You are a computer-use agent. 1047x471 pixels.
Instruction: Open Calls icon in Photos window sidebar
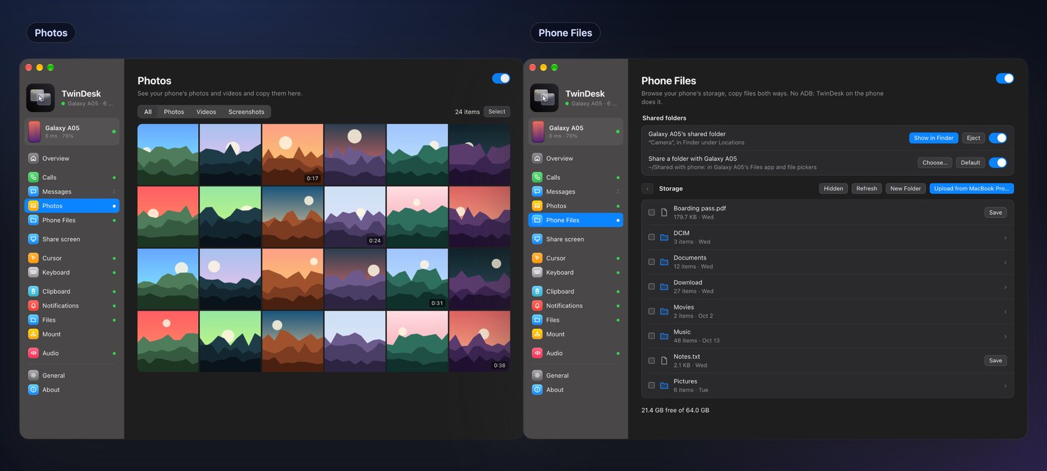[33, 177]
